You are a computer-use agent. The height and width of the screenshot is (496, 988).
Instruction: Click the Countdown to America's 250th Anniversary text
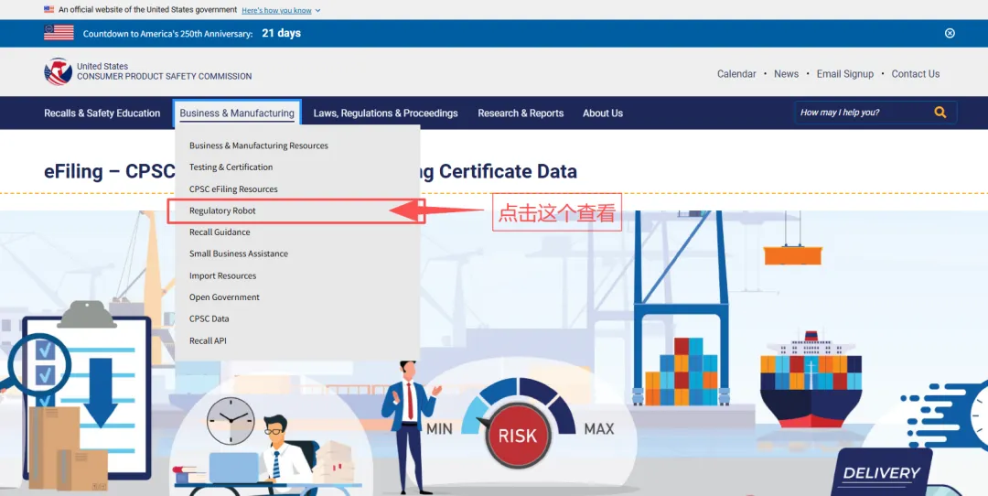tap(167, 34)
